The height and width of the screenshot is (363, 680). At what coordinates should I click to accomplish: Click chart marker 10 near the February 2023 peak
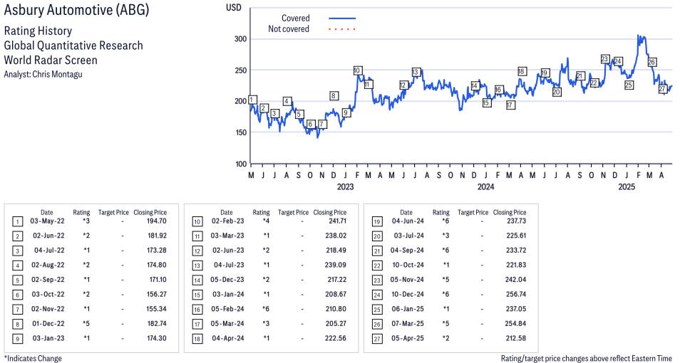click(357, 70)
